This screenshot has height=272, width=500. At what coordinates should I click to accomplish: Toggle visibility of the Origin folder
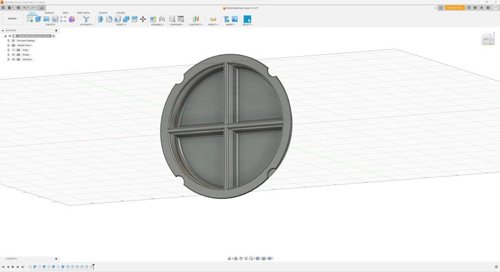(x=13, y=50)
